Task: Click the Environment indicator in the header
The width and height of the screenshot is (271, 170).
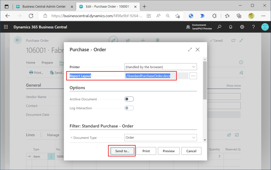Action: [x=199, y=27]
